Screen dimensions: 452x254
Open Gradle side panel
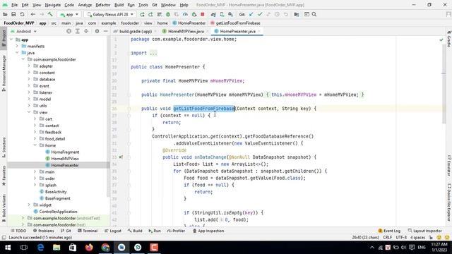(x=449, y=39)
